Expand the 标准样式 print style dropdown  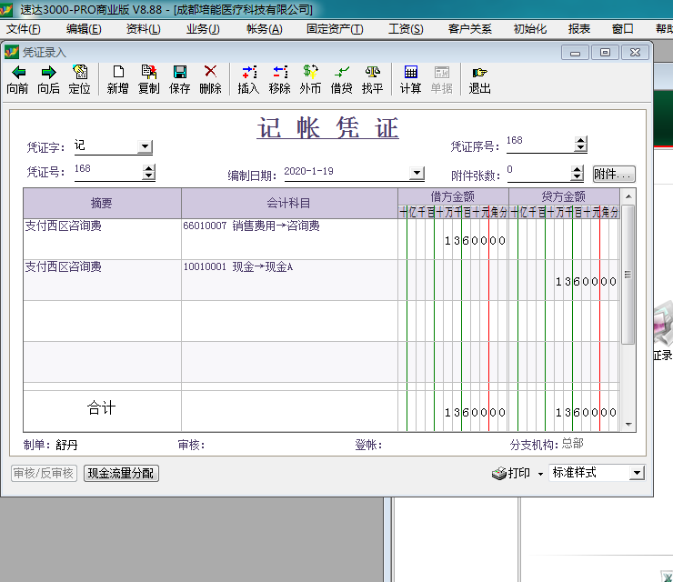tap(637, 473)
